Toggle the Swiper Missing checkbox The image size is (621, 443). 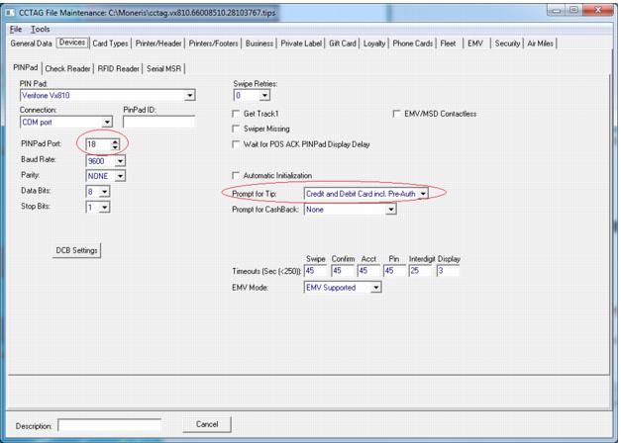click(x=236, y=130)
